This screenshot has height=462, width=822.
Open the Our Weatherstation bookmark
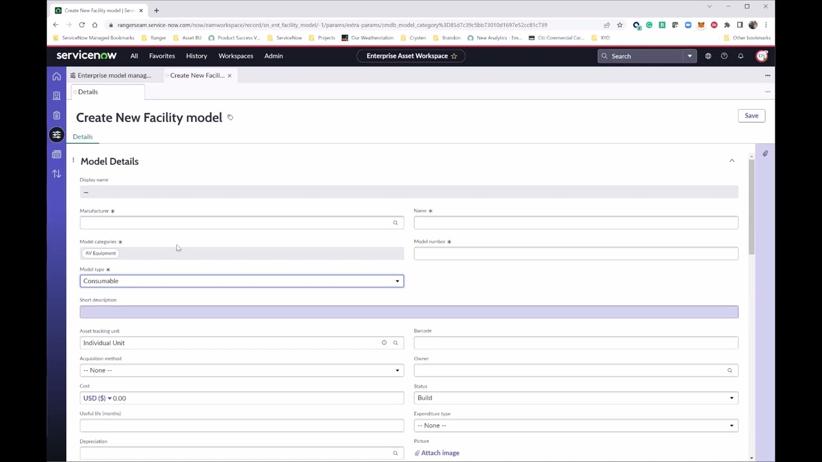click(x=367, y=38)
